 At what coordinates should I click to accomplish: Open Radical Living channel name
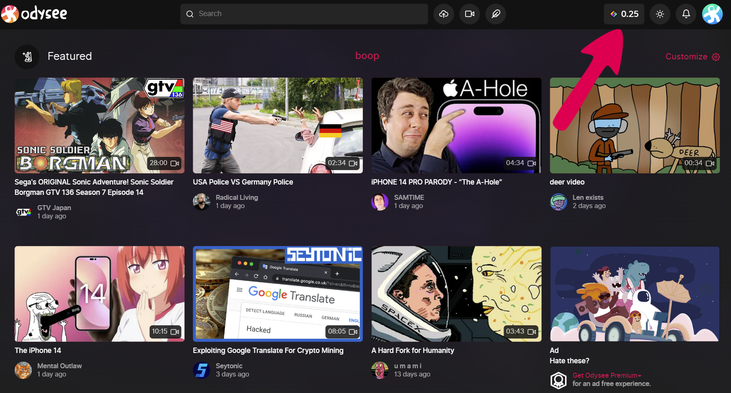click(x=237, y=197)
